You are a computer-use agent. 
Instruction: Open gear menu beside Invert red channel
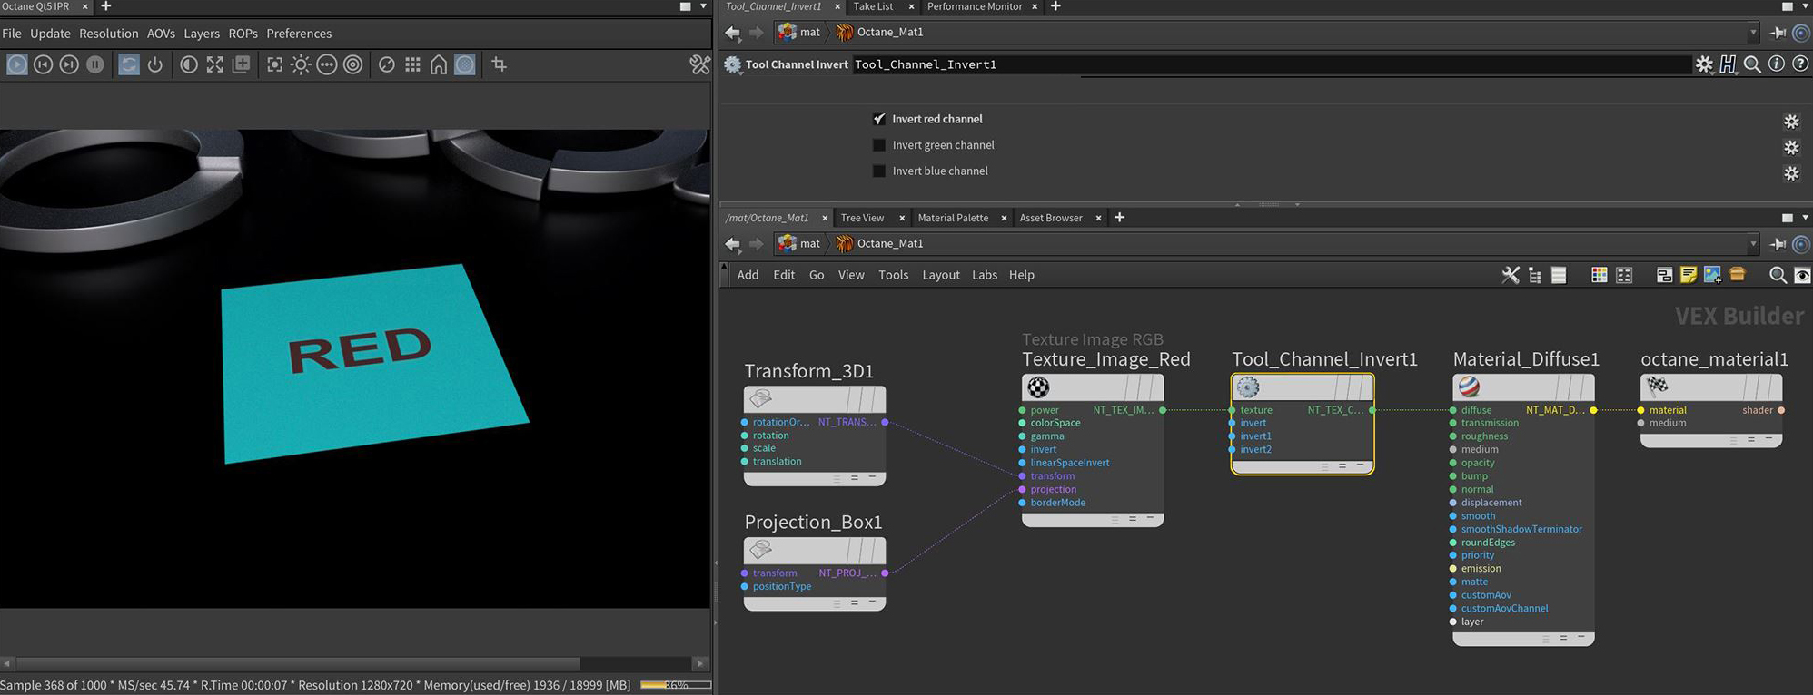click(1791, 122)
